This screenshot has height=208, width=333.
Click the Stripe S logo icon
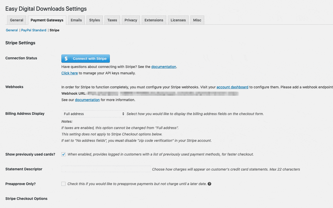pyautogui.click(x=66, y=59)
